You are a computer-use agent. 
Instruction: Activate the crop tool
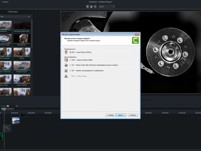(95, 7)
